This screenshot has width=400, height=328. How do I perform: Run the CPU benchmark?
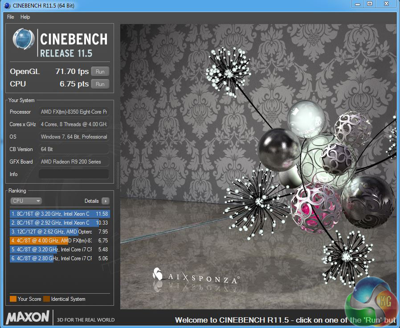click(x=100, y=84)
